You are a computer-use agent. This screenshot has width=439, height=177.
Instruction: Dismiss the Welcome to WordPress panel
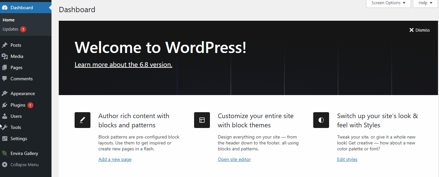point(420,30)
